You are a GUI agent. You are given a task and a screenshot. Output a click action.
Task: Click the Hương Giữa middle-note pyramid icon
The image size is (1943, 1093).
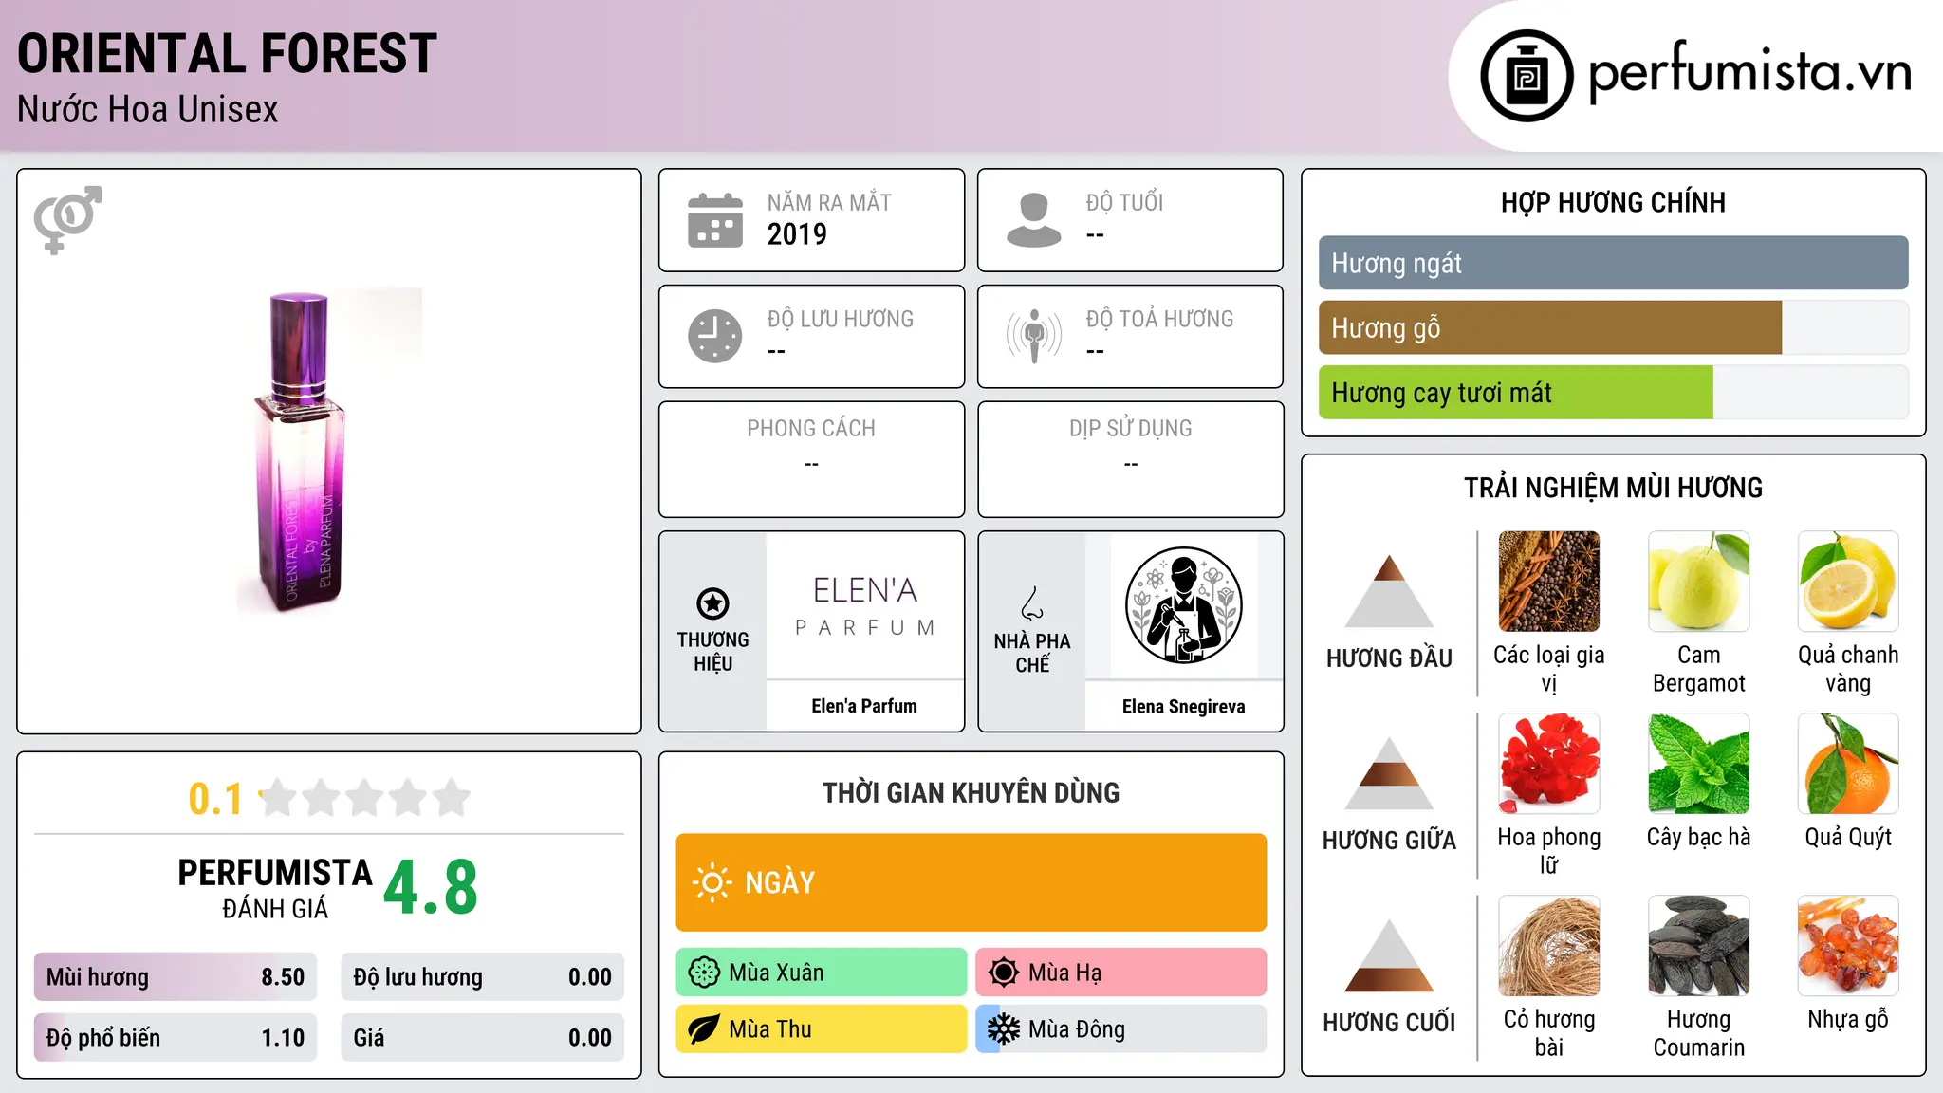coord(1389,773)
